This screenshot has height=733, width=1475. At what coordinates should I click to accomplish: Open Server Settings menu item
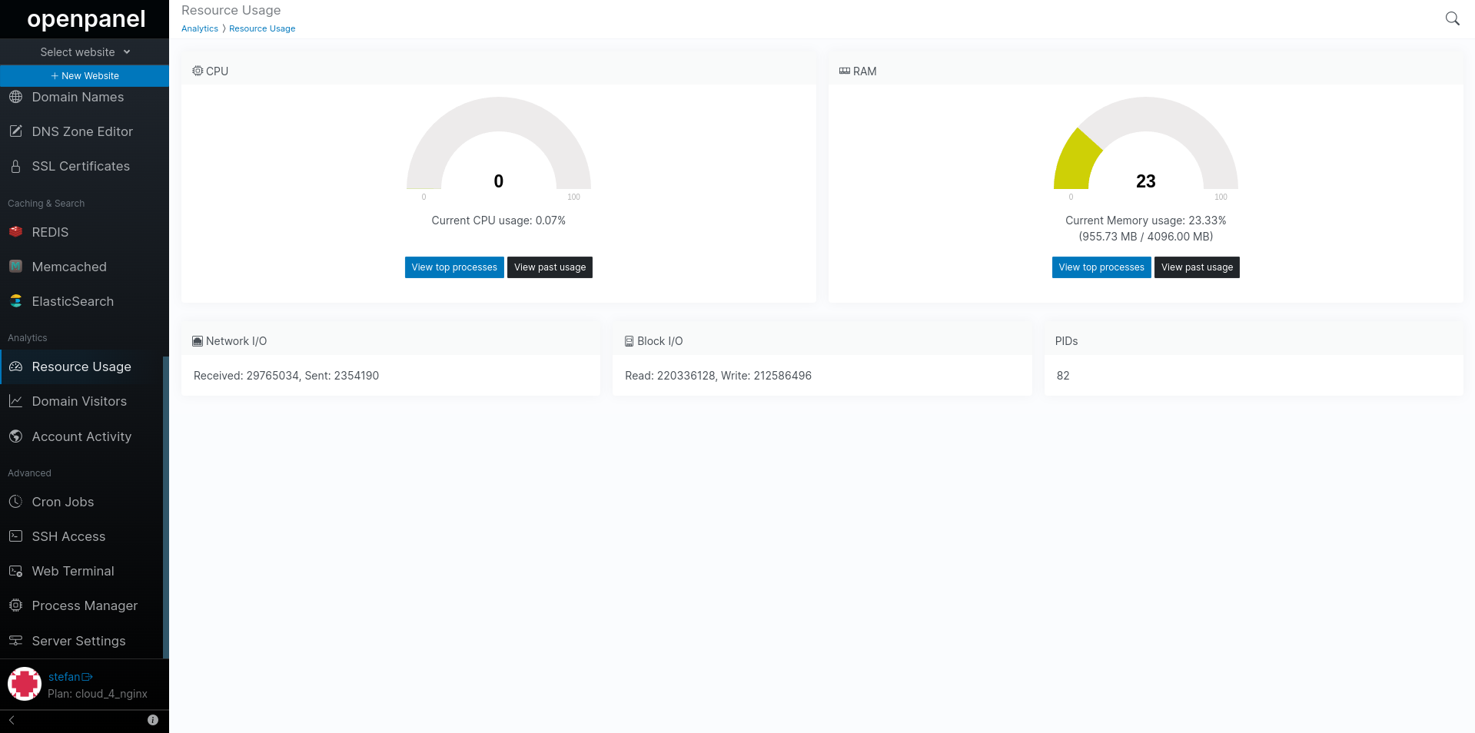click(x=81, y=640)
